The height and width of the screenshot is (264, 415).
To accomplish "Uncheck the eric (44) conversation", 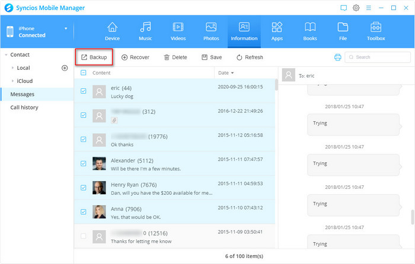I will tap(84, 91).
